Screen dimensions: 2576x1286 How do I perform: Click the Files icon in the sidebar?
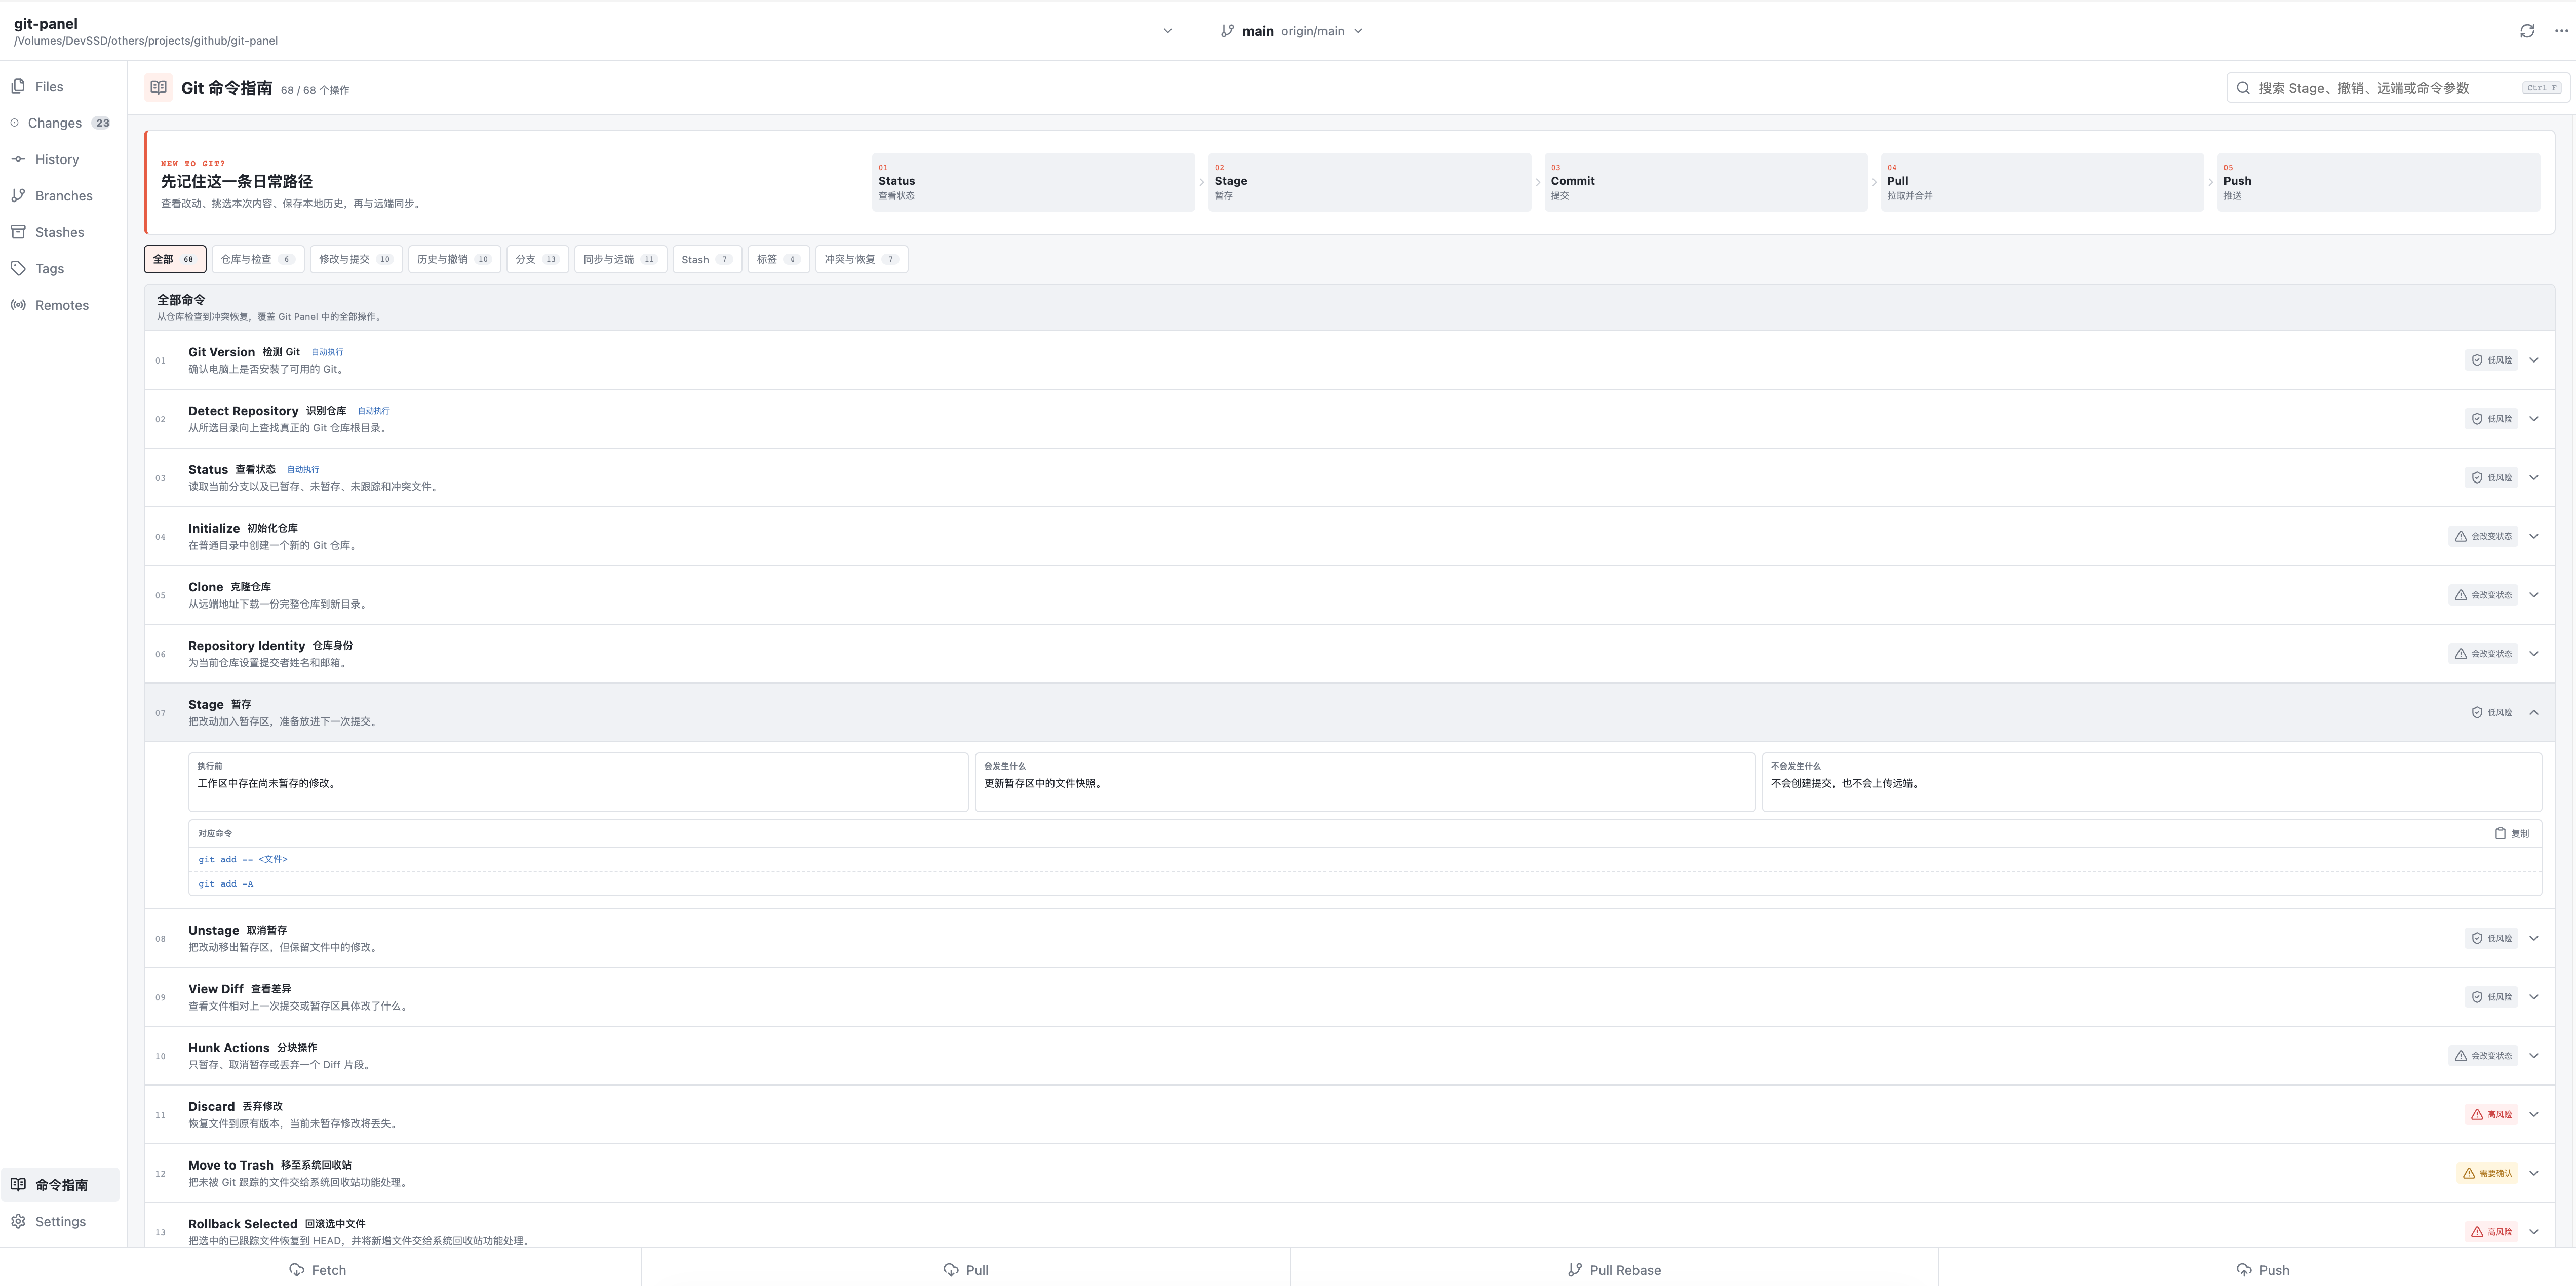coord(18,87)
